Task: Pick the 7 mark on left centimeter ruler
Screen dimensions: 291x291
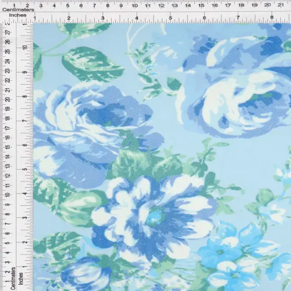Action: pos(8,224)
